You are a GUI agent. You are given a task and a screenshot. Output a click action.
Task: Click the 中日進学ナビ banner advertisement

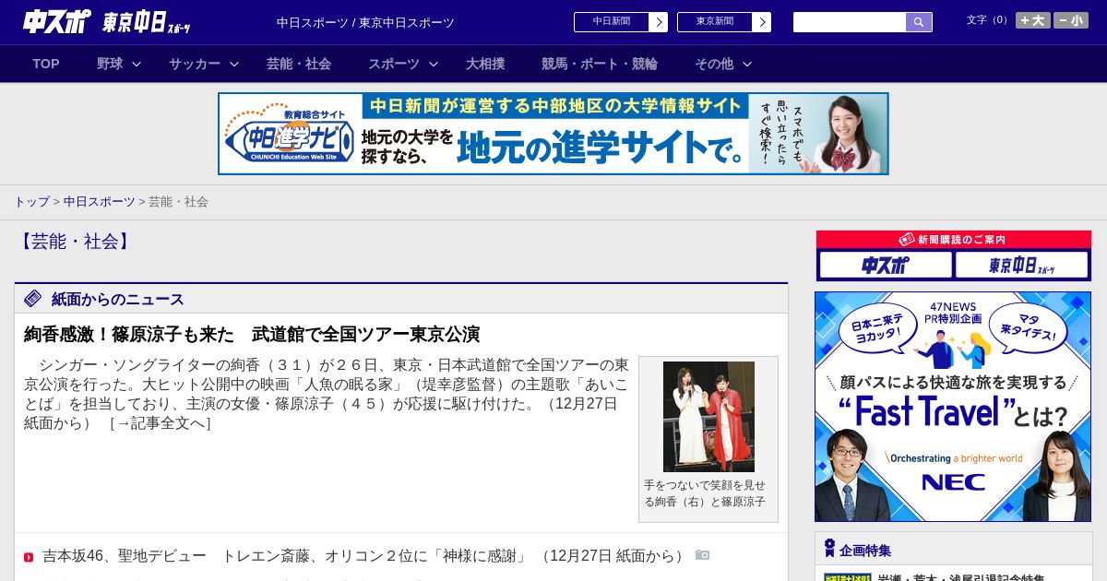553,134
